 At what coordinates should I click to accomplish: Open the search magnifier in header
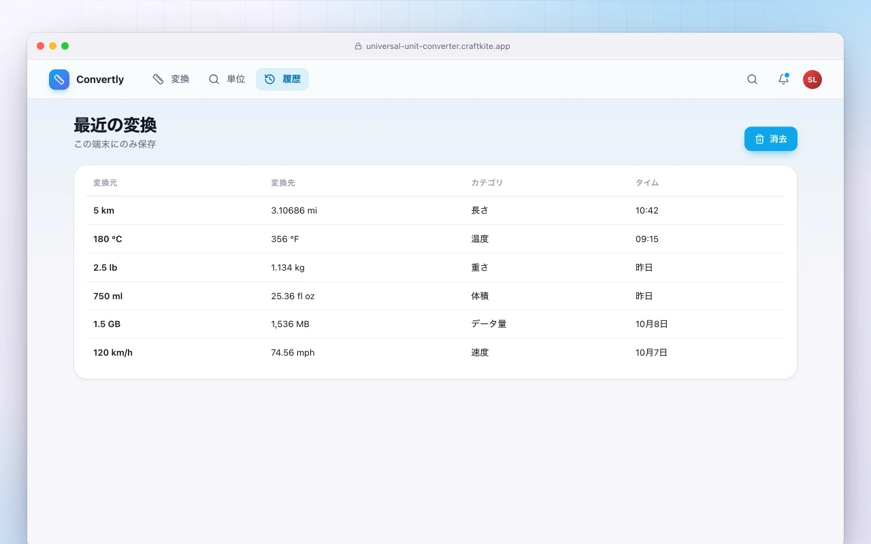point(752,80)
